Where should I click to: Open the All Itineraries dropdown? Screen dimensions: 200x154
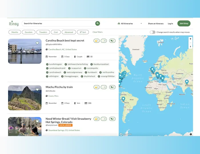(x=130, y=23)
